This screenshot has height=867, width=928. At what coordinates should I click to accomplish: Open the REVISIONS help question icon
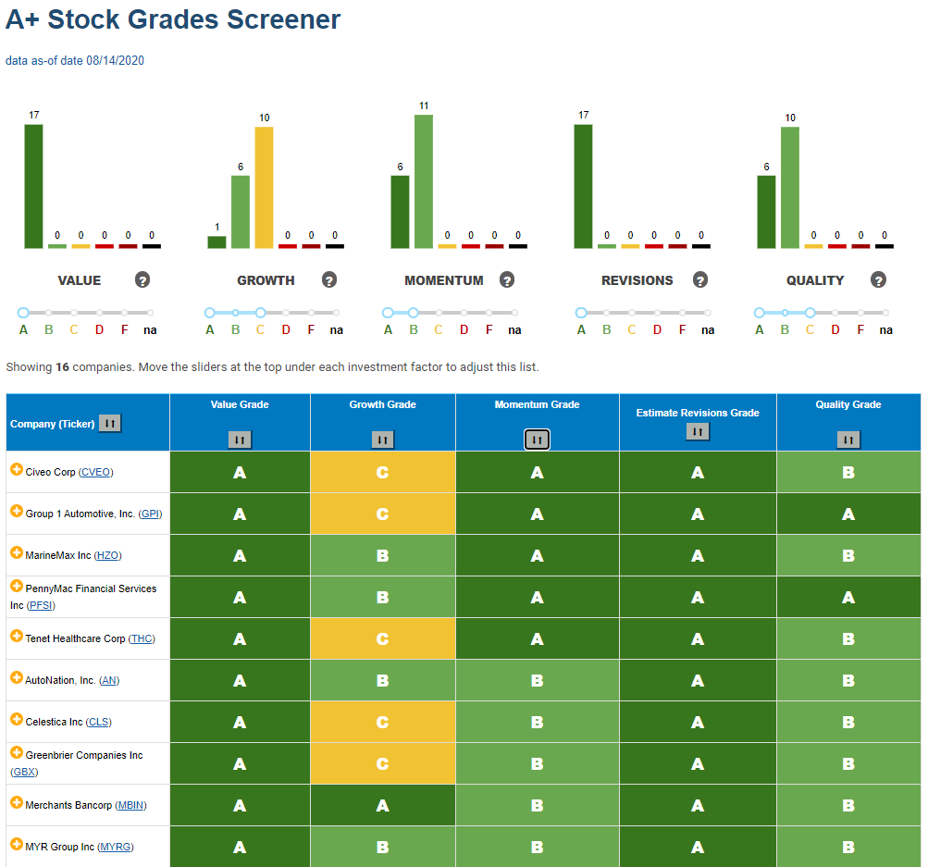click(700, 279)
